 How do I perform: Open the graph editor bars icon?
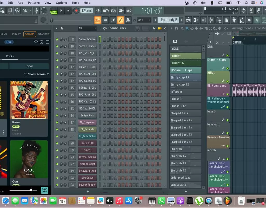pos(154,28)
